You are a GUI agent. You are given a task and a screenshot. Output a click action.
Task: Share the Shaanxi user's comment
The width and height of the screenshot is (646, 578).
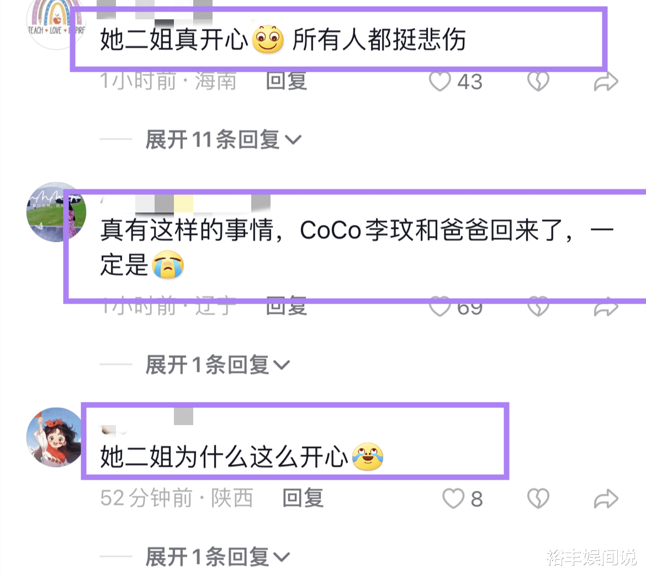[x=606, y=499]
